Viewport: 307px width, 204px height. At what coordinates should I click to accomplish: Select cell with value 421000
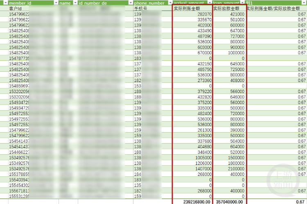(x=229, y=14)
